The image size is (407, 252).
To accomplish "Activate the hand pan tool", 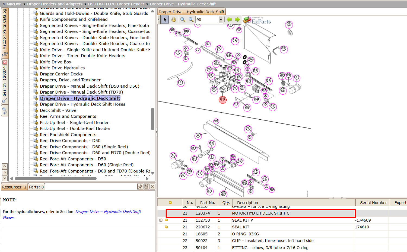I will coord(173,20).
